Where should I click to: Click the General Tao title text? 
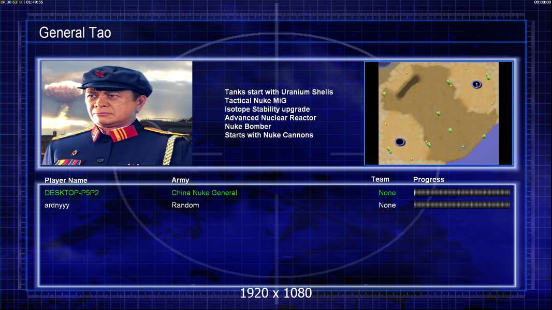tap(75, 33)
